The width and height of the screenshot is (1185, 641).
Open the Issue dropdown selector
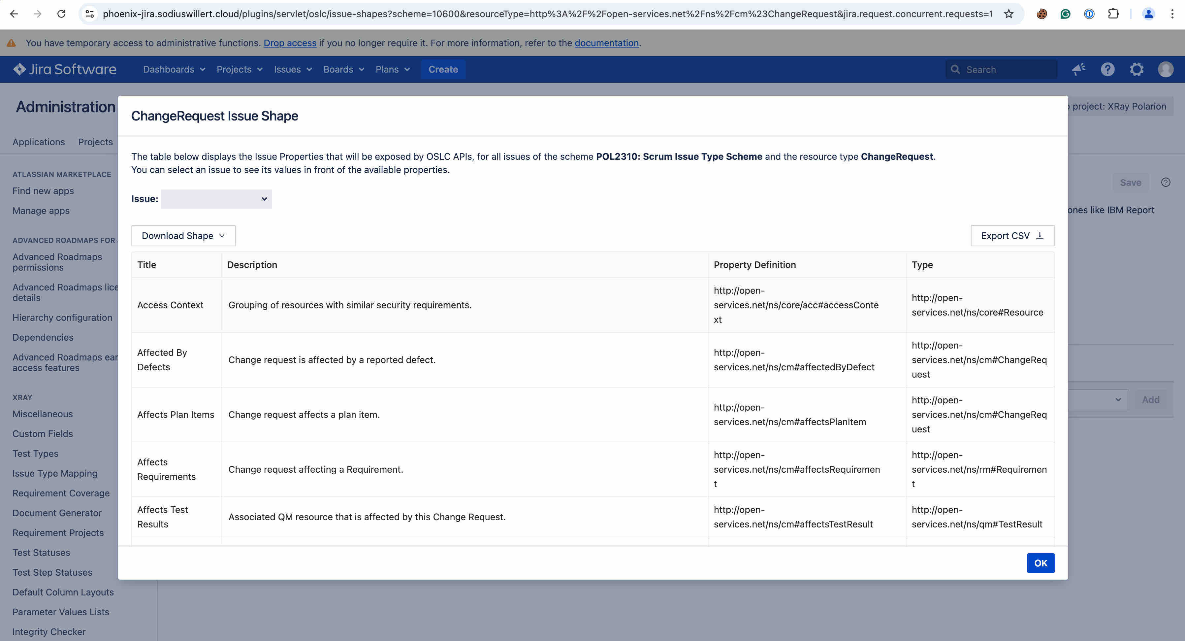(x=216, y=199)
